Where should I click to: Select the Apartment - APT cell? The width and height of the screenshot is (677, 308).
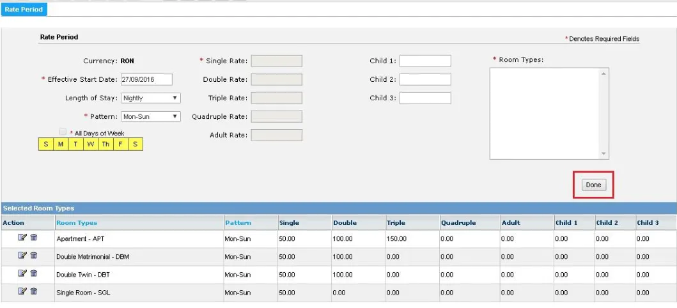(139, 239)
